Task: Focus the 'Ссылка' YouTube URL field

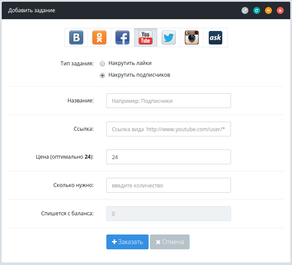Action: [168, 129]
